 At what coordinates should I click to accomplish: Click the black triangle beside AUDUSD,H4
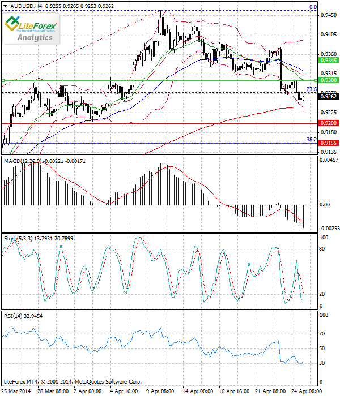(x=5, y=5)
